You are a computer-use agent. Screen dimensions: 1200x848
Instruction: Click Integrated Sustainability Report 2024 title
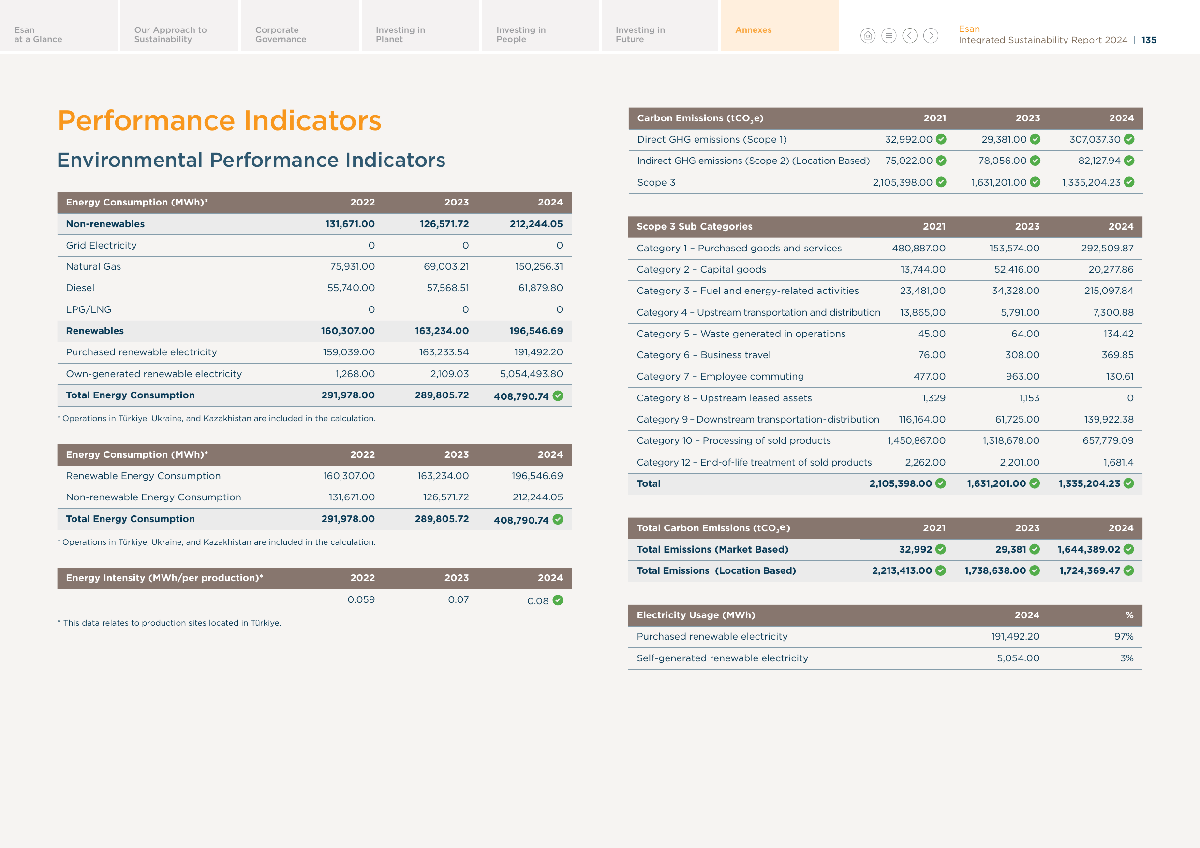pyautogui.click(x=1043, y=40)
